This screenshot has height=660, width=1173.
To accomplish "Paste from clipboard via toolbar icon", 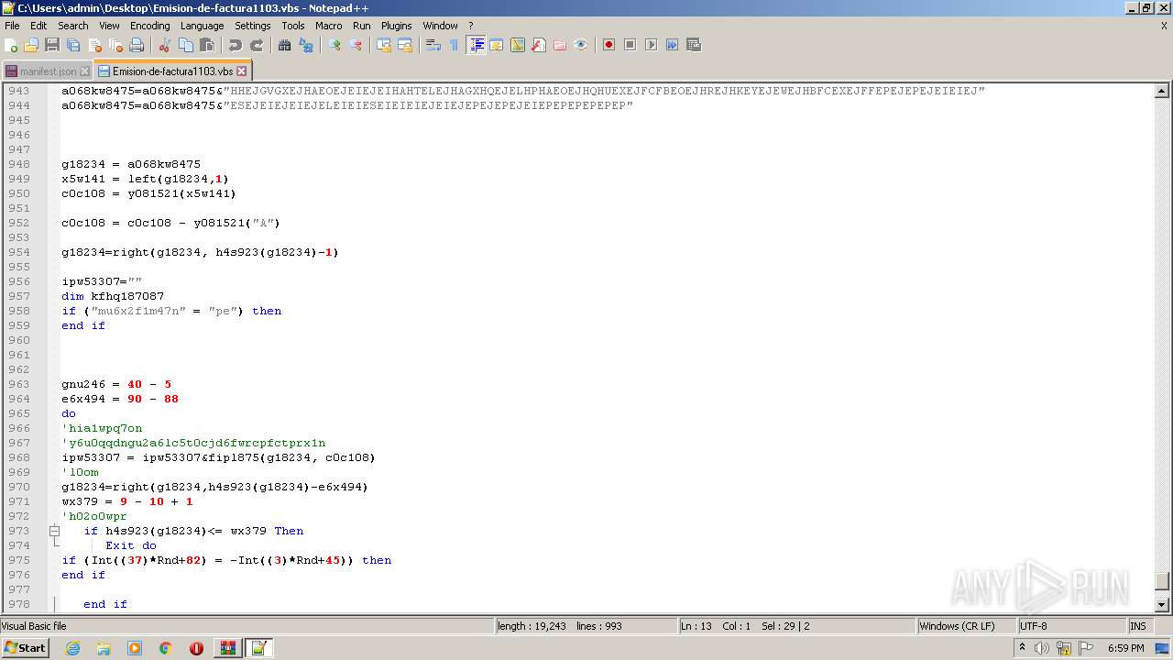I will coord(207,45).
